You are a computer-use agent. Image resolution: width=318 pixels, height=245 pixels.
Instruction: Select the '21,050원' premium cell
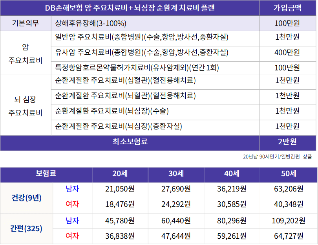pyautogui.click(x=120, y=189)
